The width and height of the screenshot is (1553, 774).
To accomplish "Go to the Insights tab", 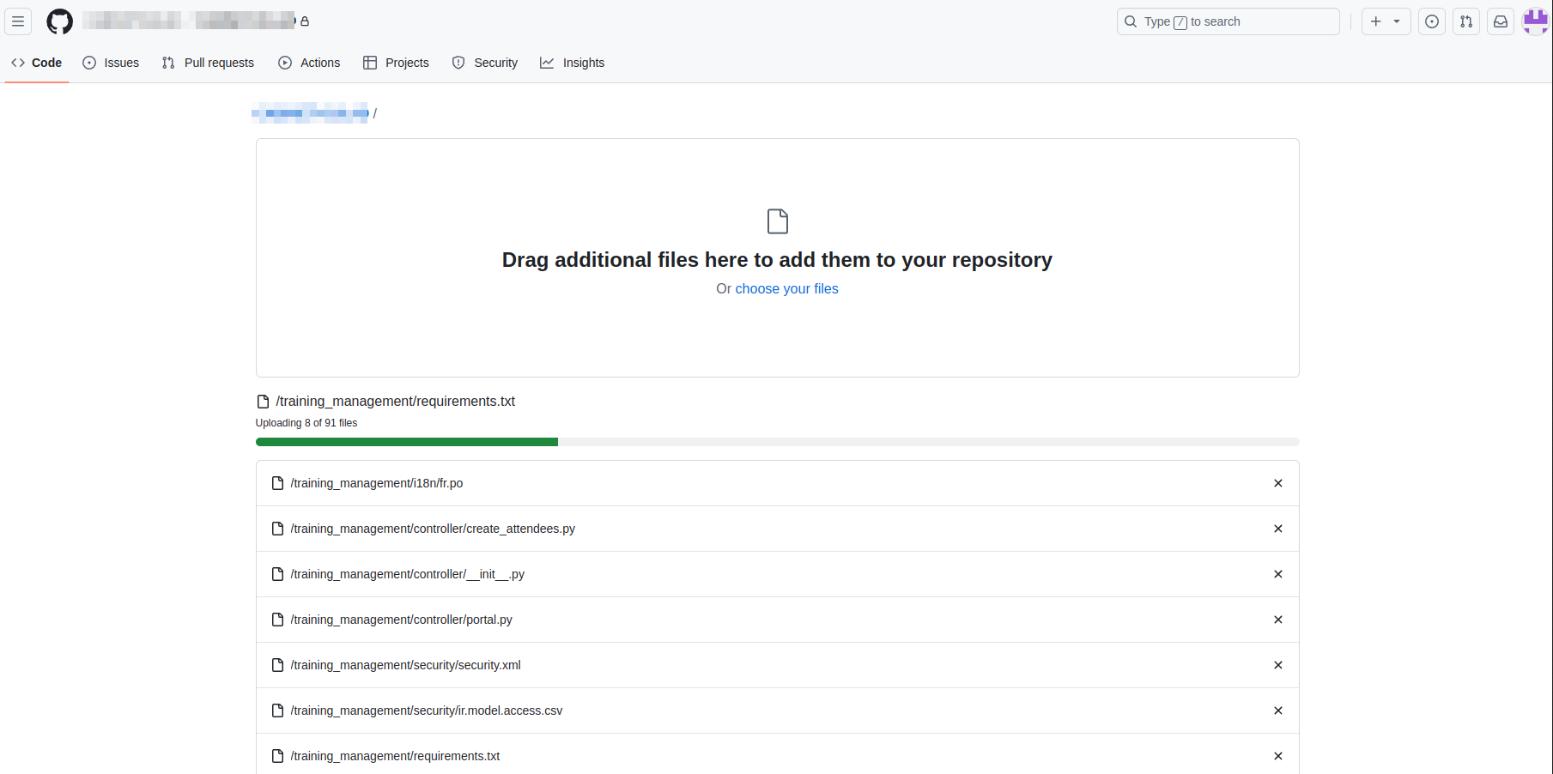I will coord(572,63).
